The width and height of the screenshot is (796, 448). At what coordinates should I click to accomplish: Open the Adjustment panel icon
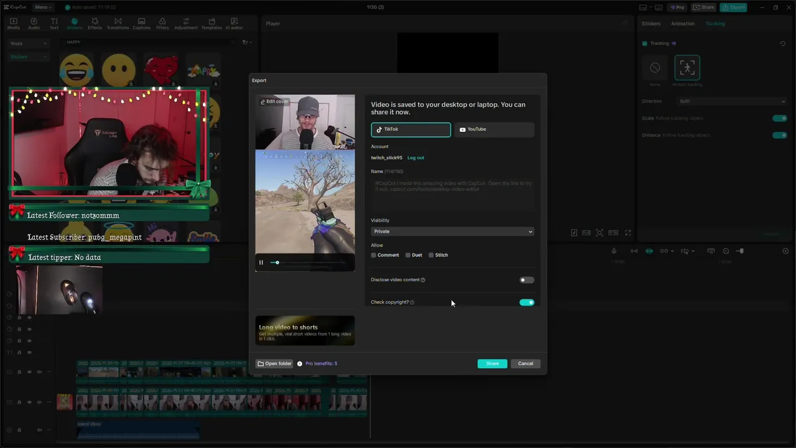click(186, 24)
